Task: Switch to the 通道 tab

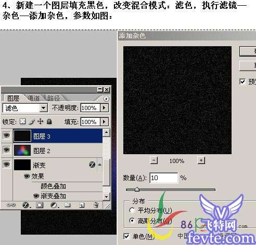Action: point(33,98)
